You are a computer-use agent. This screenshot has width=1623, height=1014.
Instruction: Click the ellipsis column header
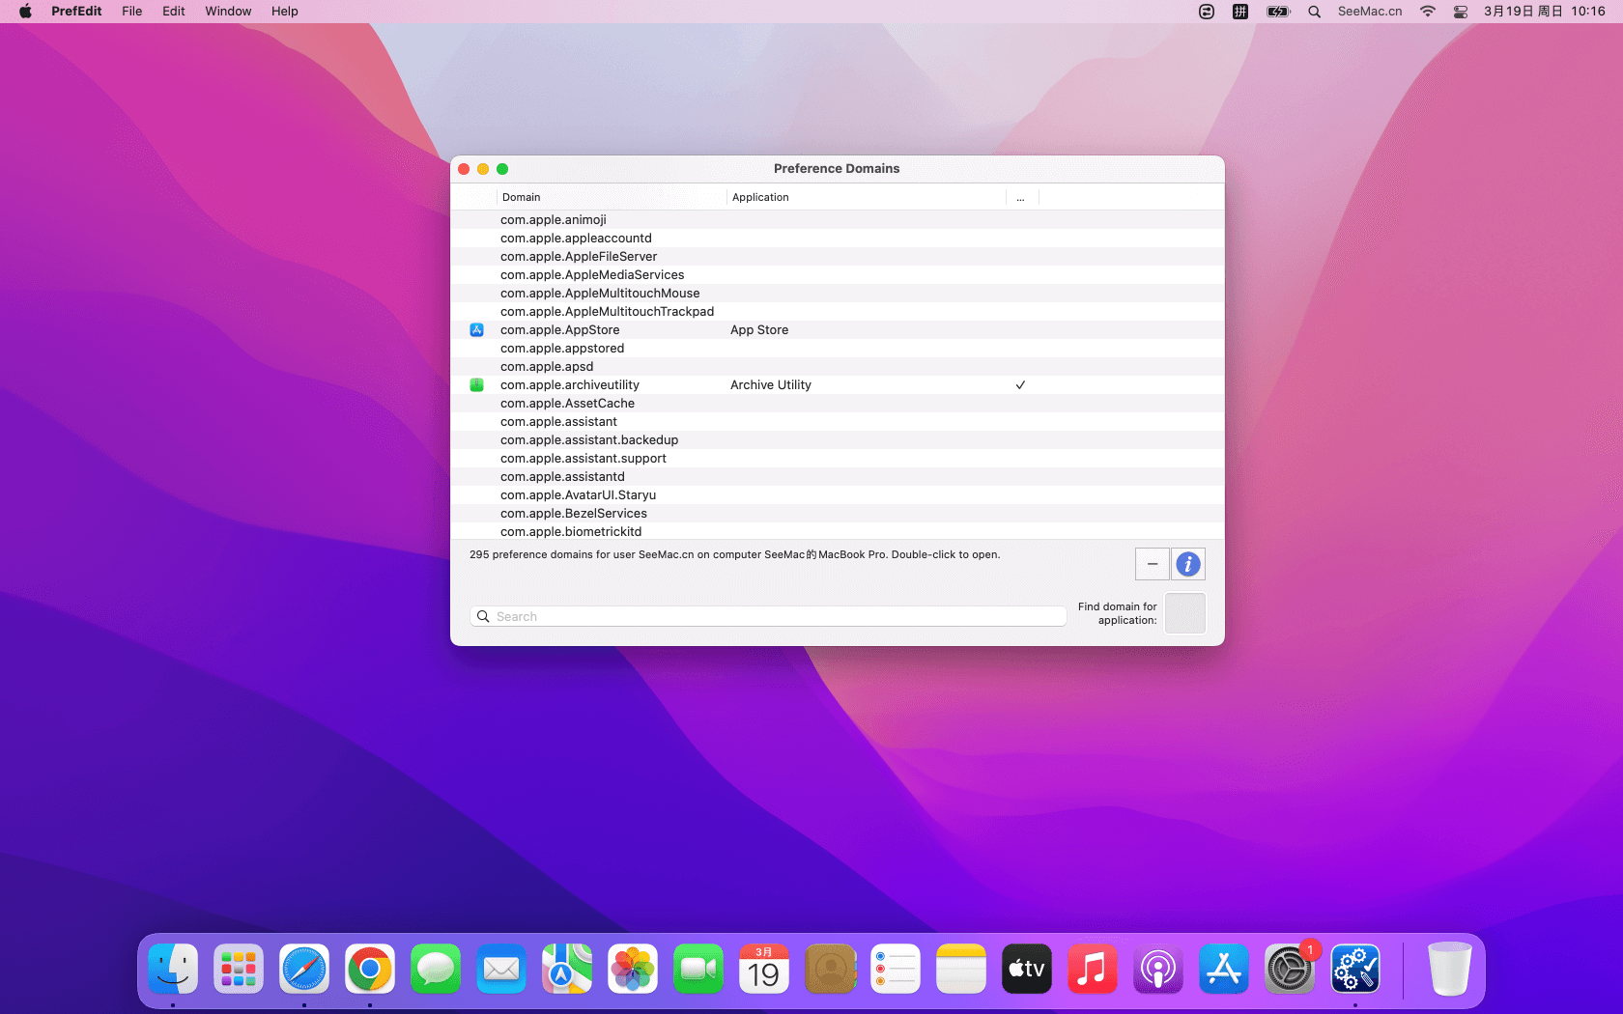1021,197
